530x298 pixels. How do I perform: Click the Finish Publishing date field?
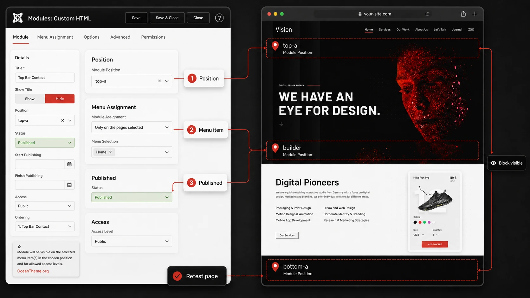pos(40,185)
